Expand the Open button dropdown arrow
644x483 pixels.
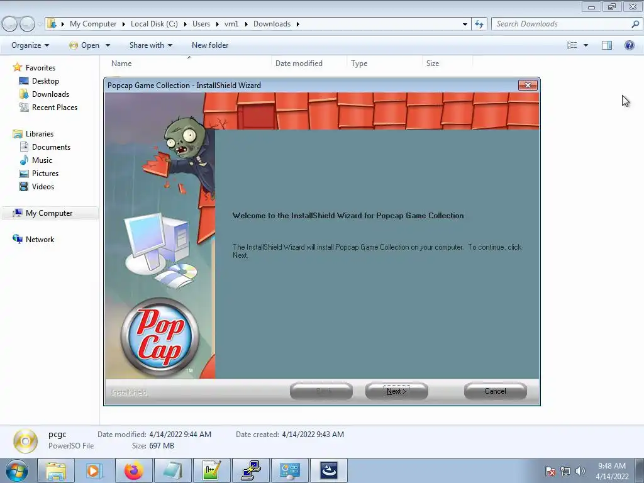point(108,45)
